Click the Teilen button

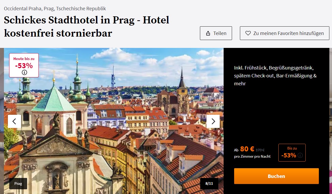(x=216, y=33)
